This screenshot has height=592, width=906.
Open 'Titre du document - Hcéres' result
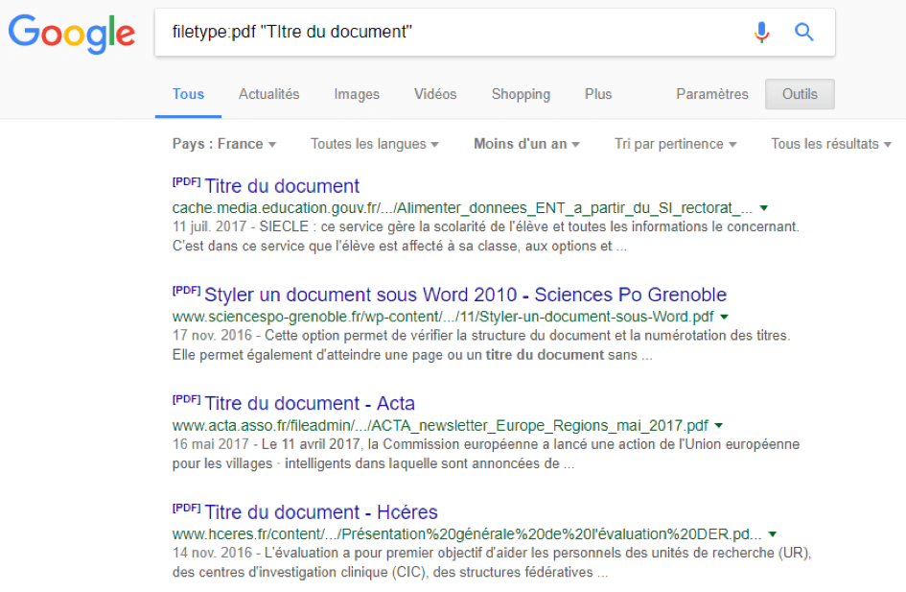pos(321,512)
